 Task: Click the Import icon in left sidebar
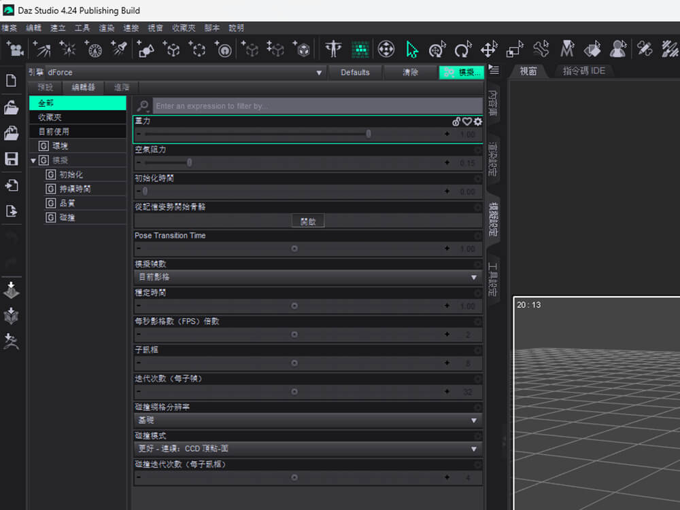click(x=12, y=185)
